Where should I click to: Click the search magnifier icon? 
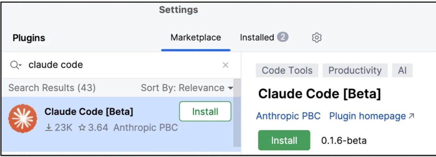tap(14, 65)
